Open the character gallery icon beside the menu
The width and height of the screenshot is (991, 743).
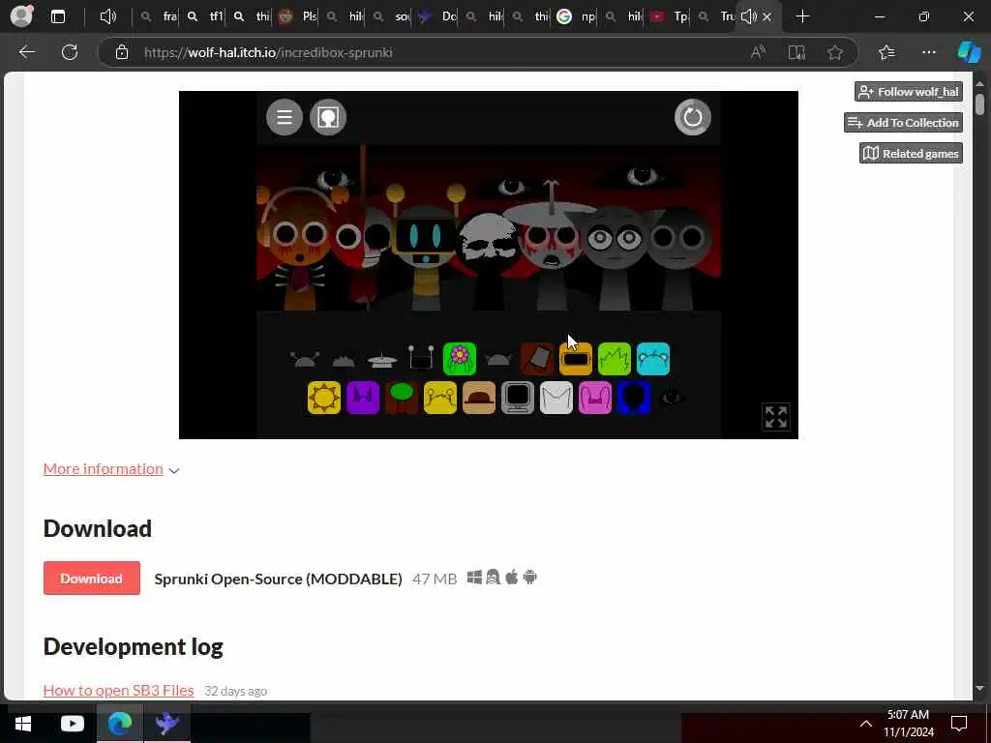coord(328,117)
